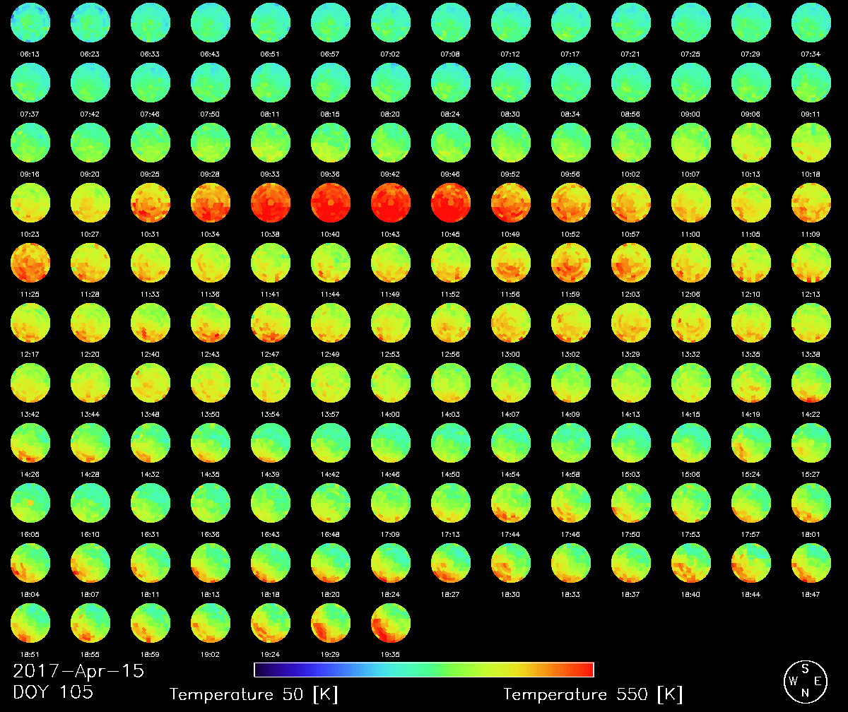The image size is (848, 712).
Task: Click the hot red disc labeled 10:43
Action: click(391, 203)
